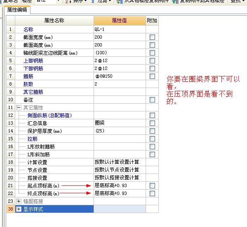
Task: Collapse the 其它属性 group
Action: coord(19,108)
